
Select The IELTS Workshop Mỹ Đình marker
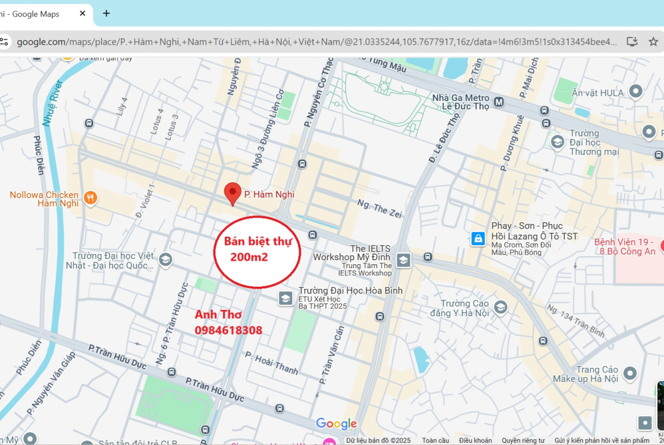404,260
